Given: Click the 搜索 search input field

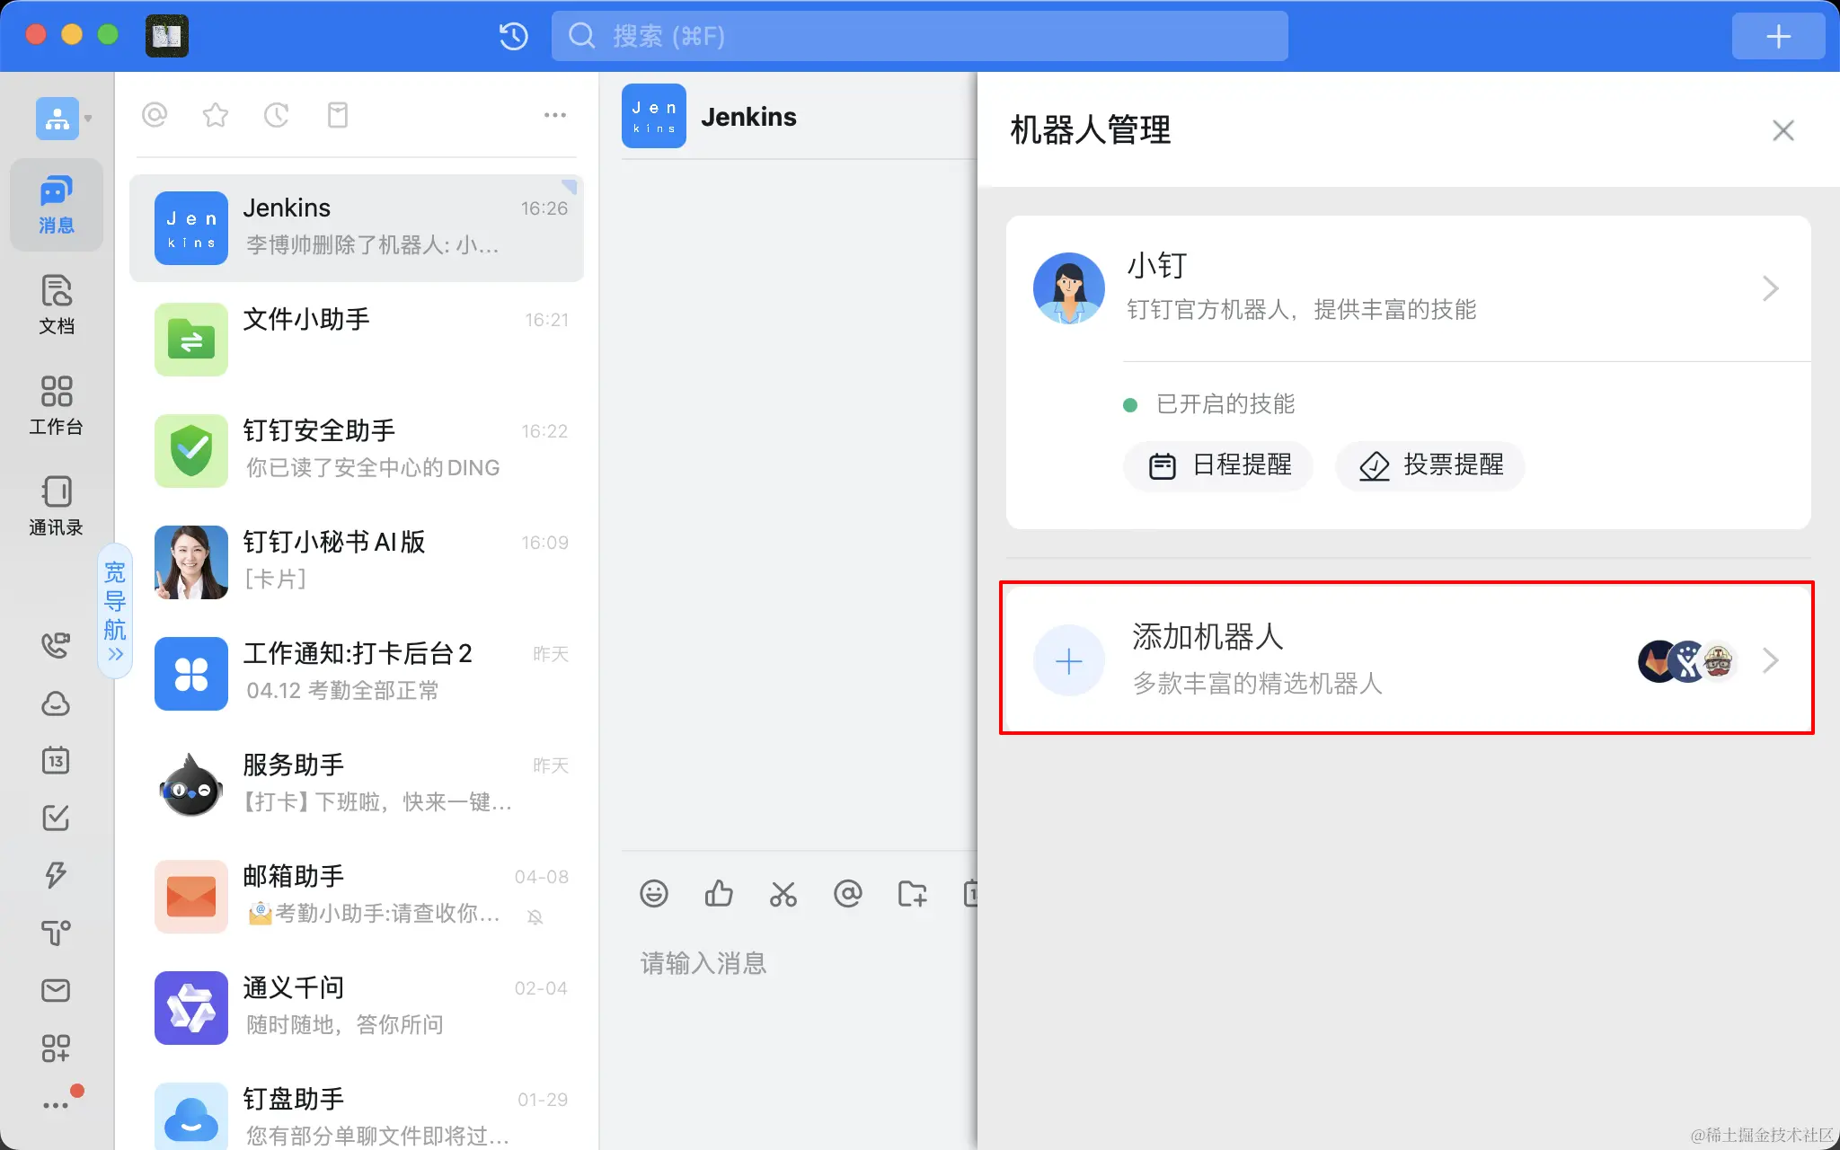Looking at the screenshot, I should point(920,36).
